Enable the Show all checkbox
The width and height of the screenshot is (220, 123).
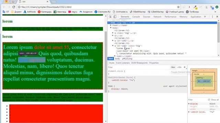[x=209, y=99]
